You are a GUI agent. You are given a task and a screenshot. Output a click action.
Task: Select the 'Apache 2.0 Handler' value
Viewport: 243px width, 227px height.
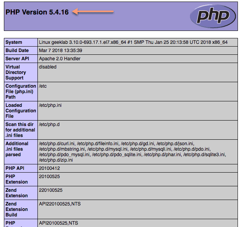coord(60,59)
